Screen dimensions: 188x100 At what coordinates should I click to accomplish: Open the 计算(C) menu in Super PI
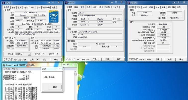[x=7, y=69]
